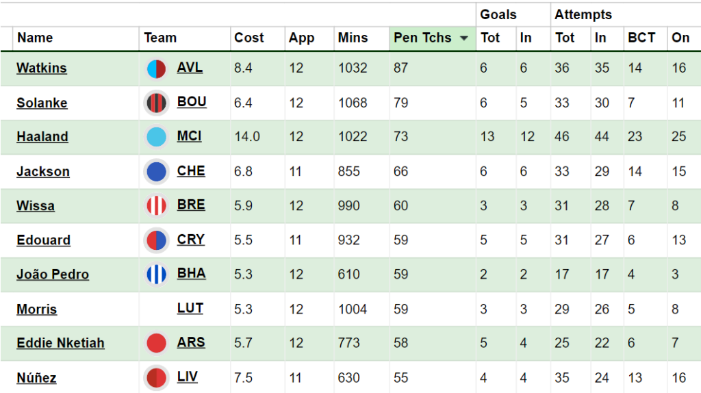Toggle sort arrow on Pen Tchs column
The height and width of the screenshot is (393, 701).
[x=464, y=38]
